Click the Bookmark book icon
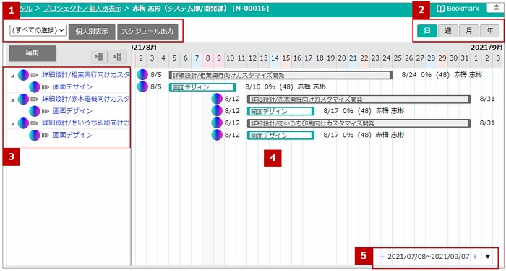 [x=440, y=9]
